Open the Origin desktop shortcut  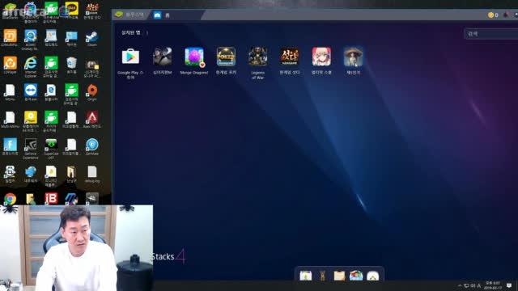(x=91, y=93)
